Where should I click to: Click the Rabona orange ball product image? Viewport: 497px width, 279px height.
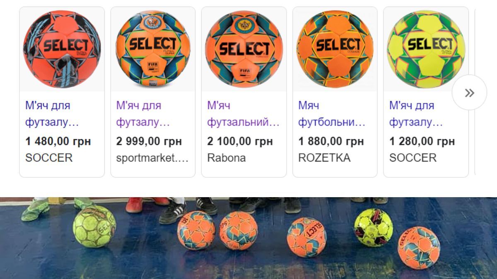[x=244, y=49]
